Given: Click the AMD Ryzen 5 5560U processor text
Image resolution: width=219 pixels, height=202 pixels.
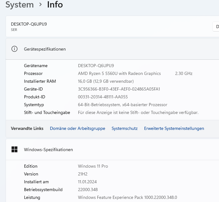Looking at the screenshot, I should coord(119,73).
